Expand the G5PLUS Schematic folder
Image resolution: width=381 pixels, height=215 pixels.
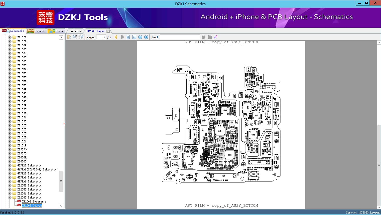point(10,165)
